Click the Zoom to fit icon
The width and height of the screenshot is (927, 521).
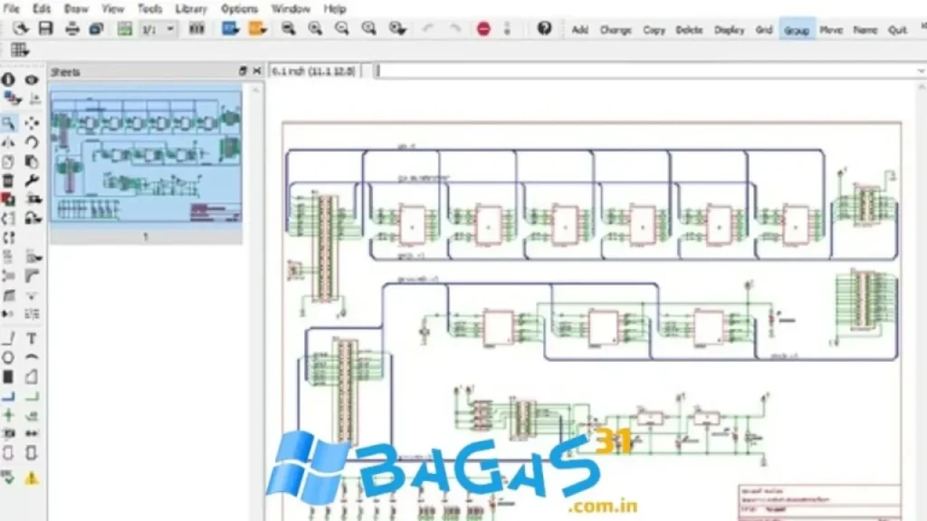(288, 28)
